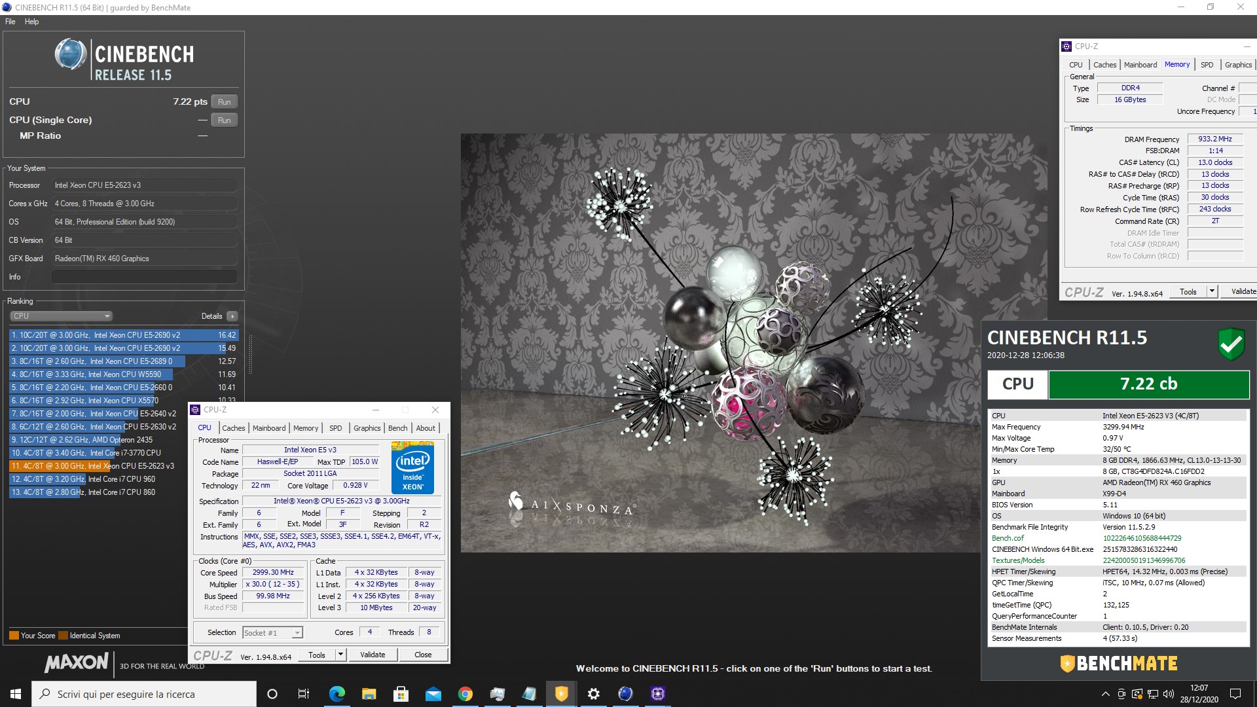This screenshot has width=1257, height=707.
Task: Click Validate in front CPU-Z window
Action: coord(373,655)
